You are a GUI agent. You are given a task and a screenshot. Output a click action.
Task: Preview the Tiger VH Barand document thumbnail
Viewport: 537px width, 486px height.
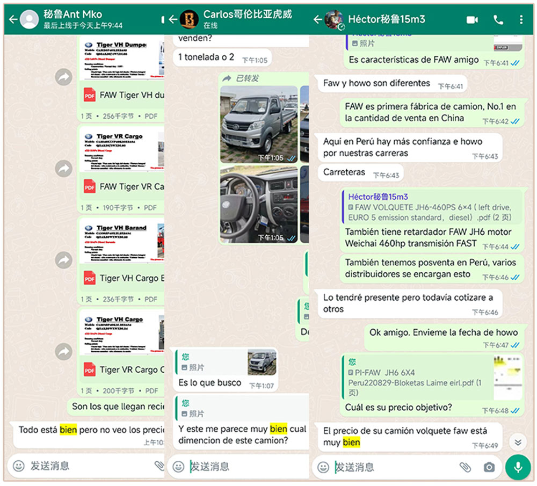point(122,241)
